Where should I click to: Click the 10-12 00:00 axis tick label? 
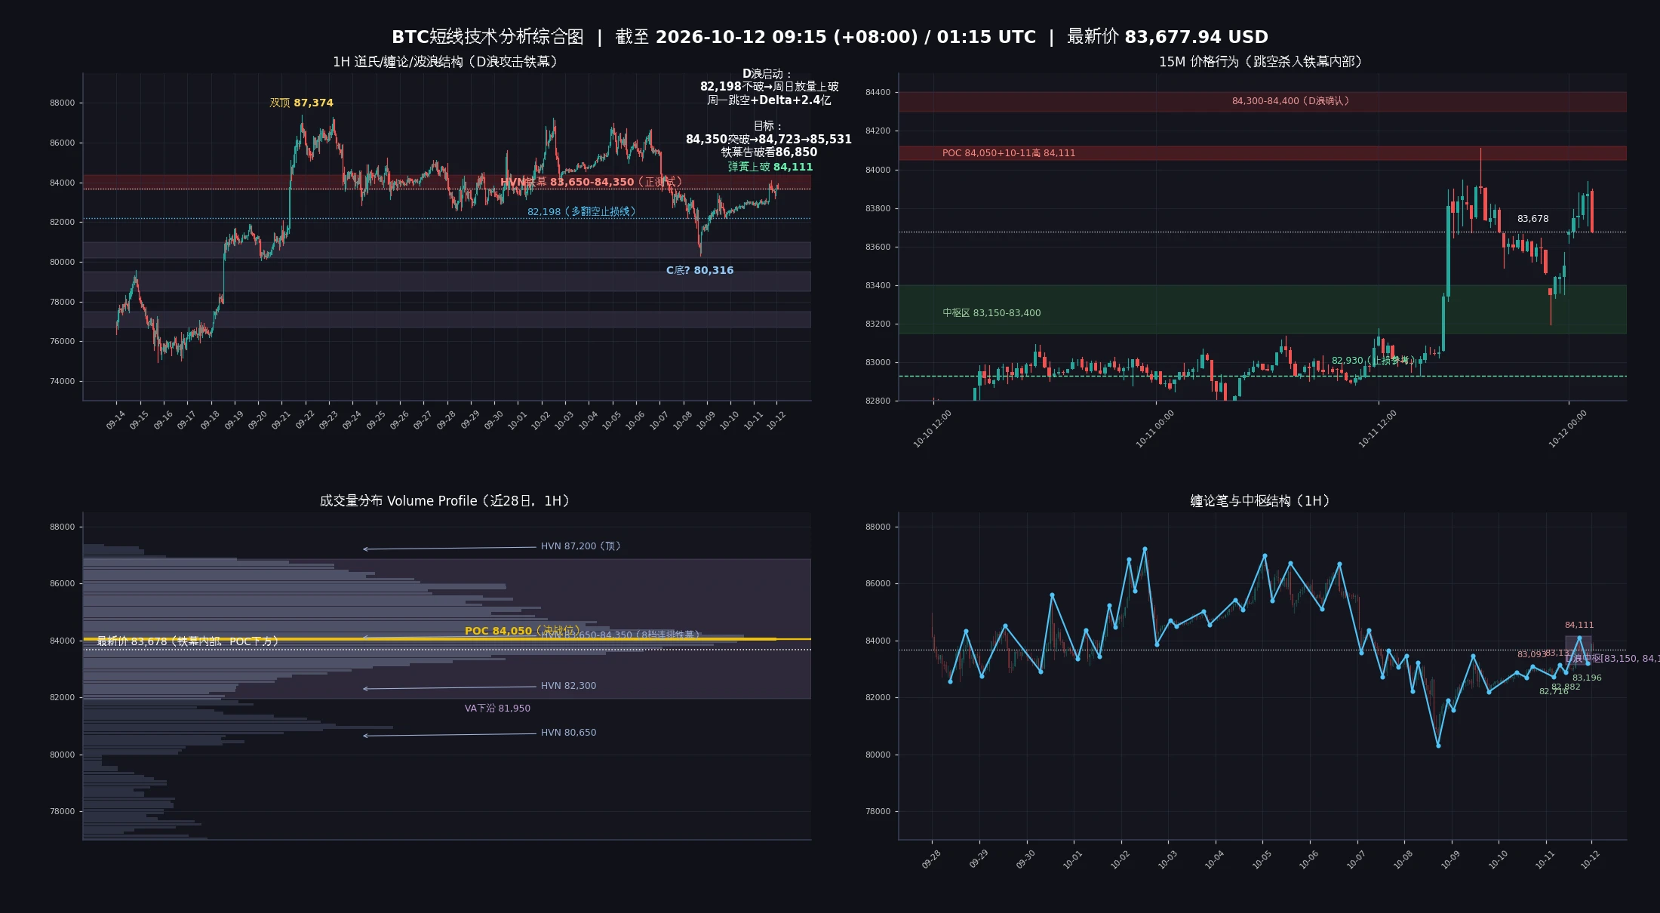click(x=1567, y=429)
